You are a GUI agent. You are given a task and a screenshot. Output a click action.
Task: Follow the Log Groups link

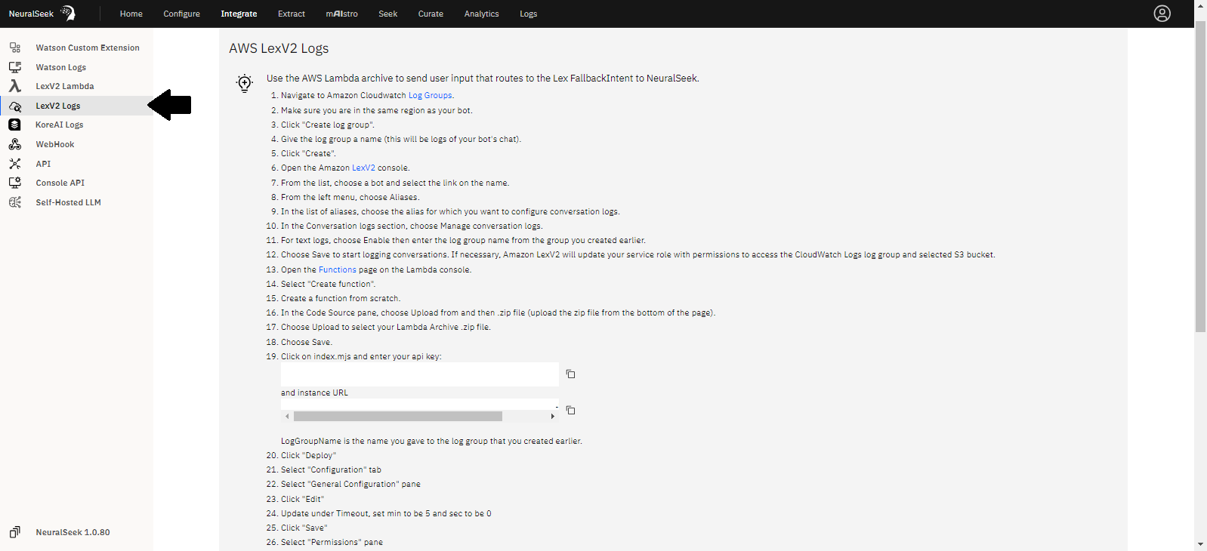click(431, 95)
